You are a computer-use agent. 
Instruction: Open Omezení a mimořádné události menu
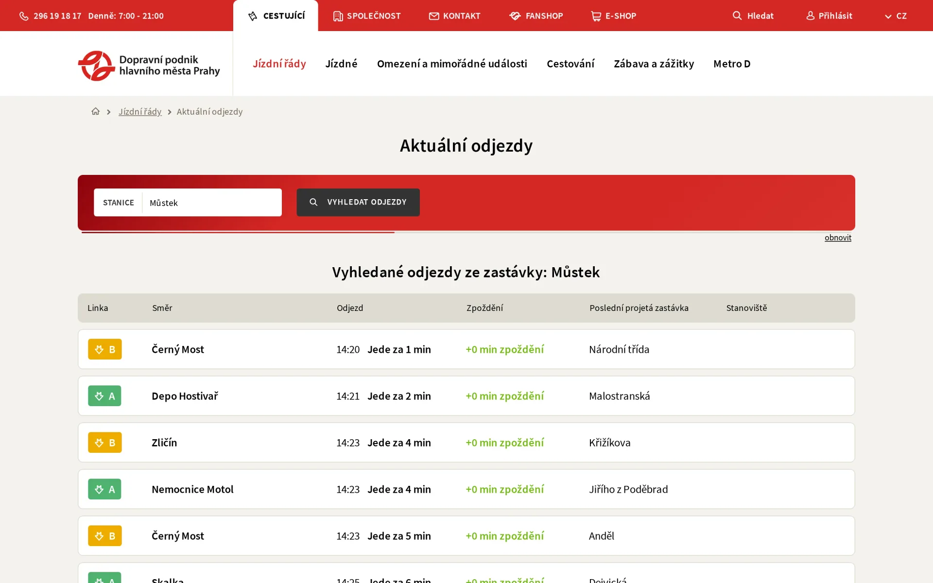(452, 64)
